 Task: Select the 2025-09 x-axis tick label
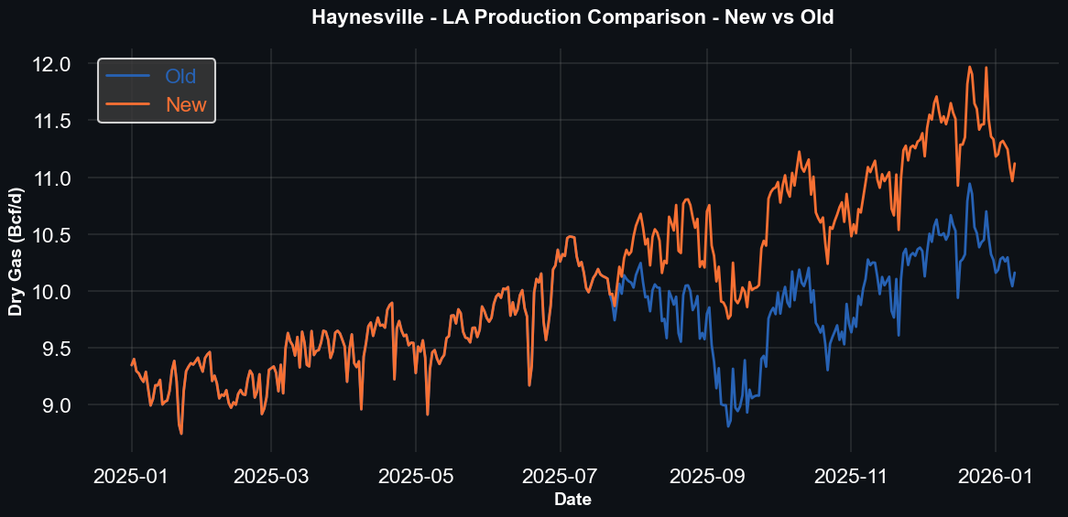(707, 476)
